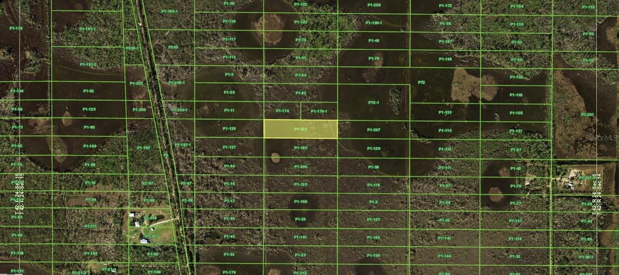This screenshot has height=275, width=619.
Task: Click parcel label P1-211
Action: point(90,226)
